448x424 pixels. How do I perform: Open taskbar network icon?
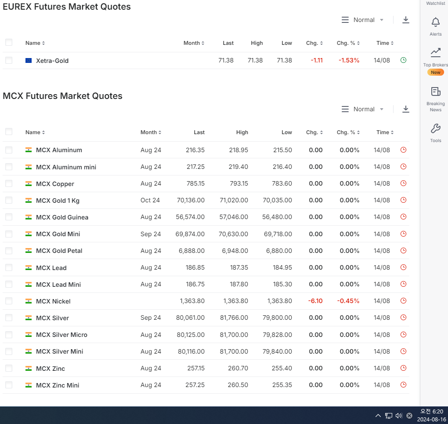pos(388,415)
